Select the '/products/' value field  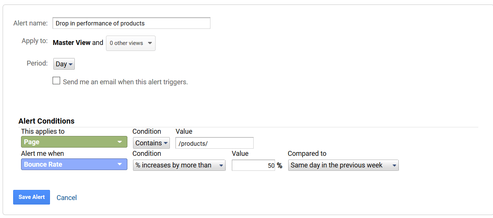coord(214,143)
